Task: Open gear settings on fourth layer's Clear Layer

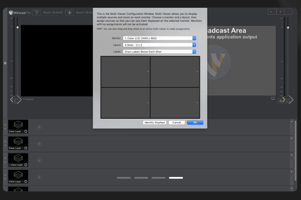Action: pos(26,181)
